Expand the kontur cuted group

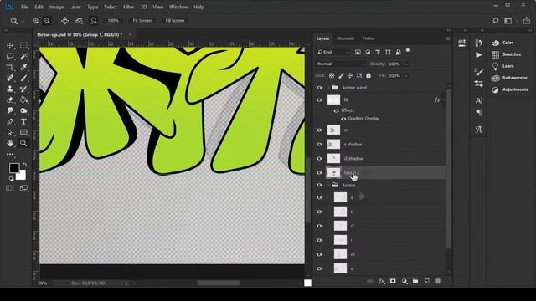pos(328,88)
